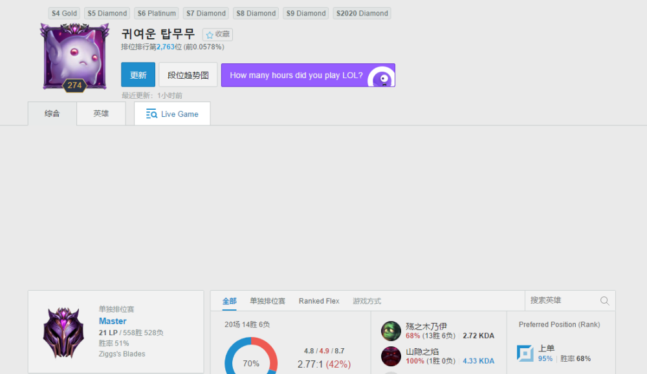647x374 pixels.
Task: Click the ladder rank number 2,763
Action: click(x=166, y=47)
